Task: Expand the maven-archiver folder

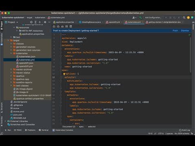Action: tap(11, 69)
